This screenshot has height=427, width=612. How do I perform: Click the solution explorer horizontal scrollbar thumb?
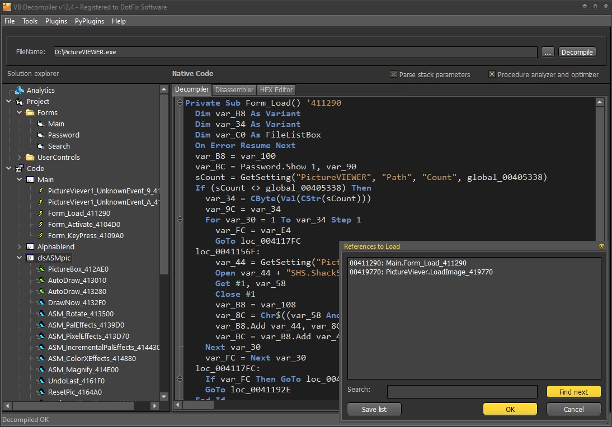click(73, 406)
